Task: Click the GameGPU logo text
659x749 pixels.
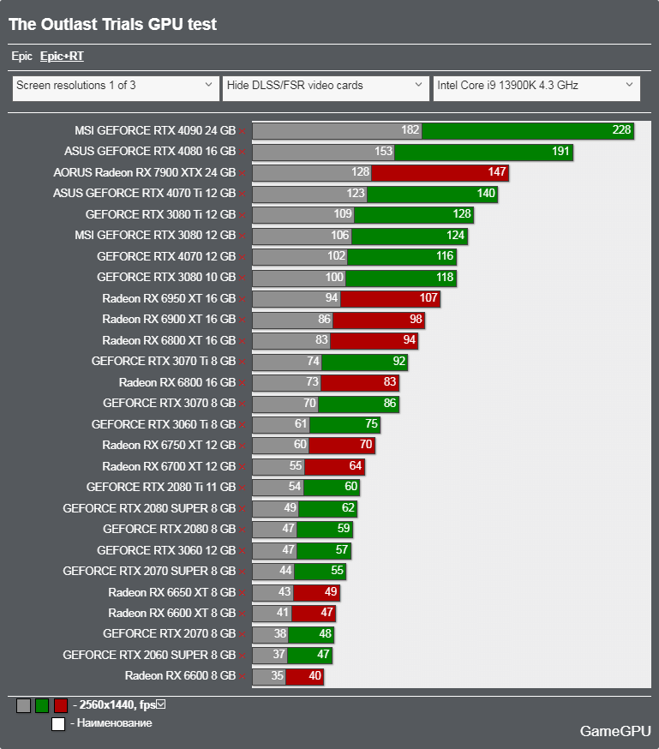Action: pos(615,731)
